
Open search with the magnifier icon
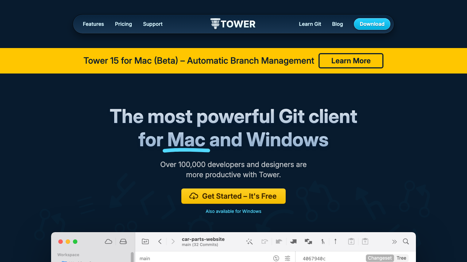click(406, 241)
